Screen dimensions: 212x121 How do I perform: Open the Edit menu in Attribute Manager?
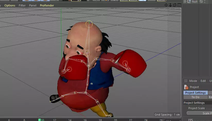[x=203, y=81]
